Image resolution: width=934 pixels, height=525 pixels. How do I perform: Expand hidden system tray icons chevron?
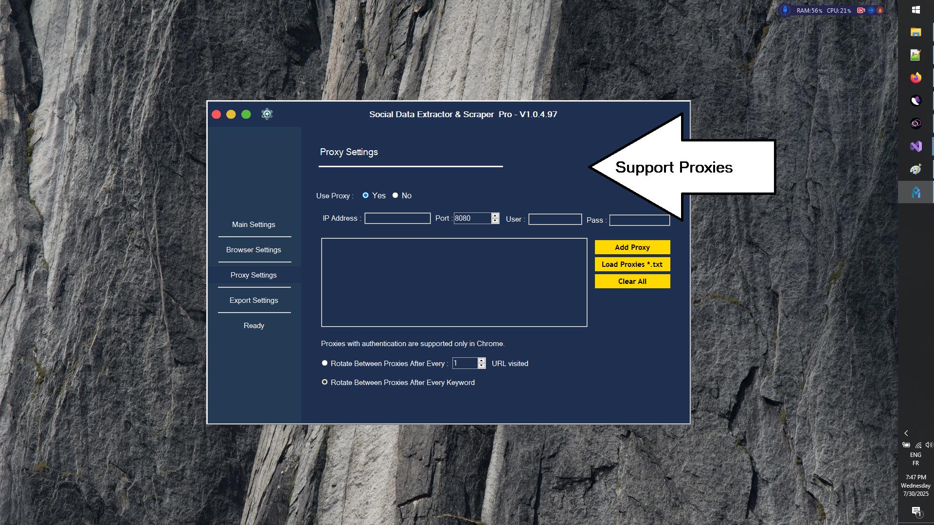pyautogui.click(x=906, y=433)
